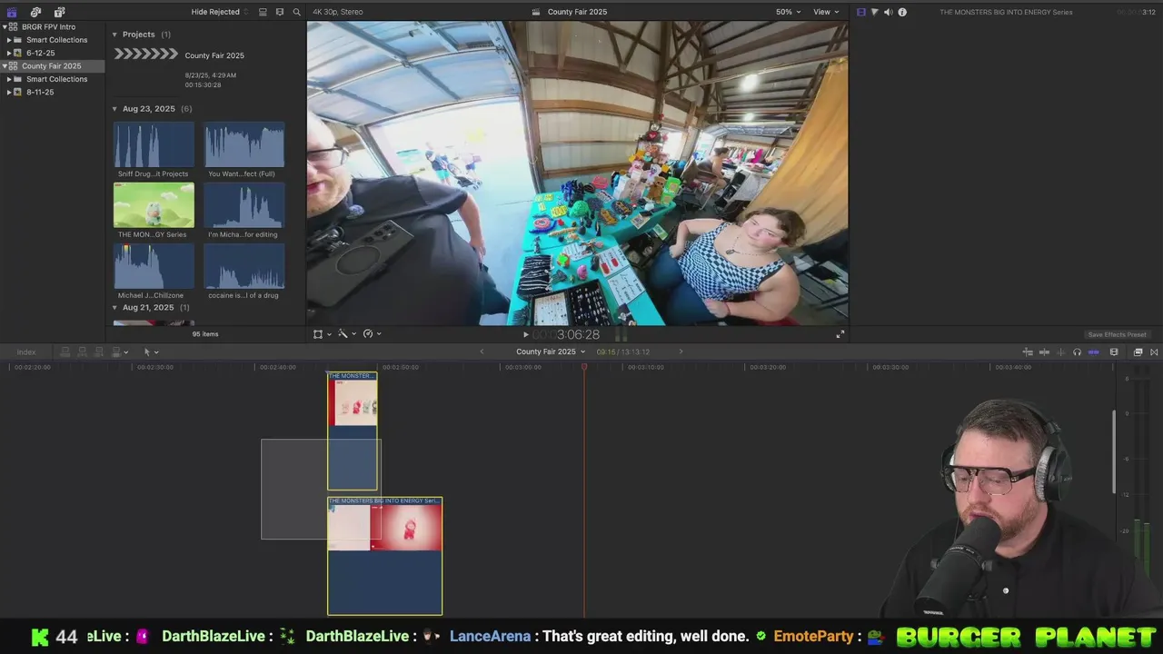Click the 4K 30p, Stereo format label

pos(337,12)
